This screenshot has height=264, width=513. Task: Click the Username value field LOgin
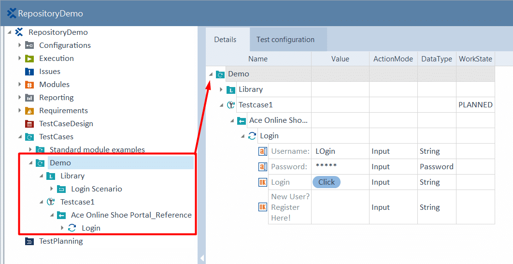(x=340, y=151)
